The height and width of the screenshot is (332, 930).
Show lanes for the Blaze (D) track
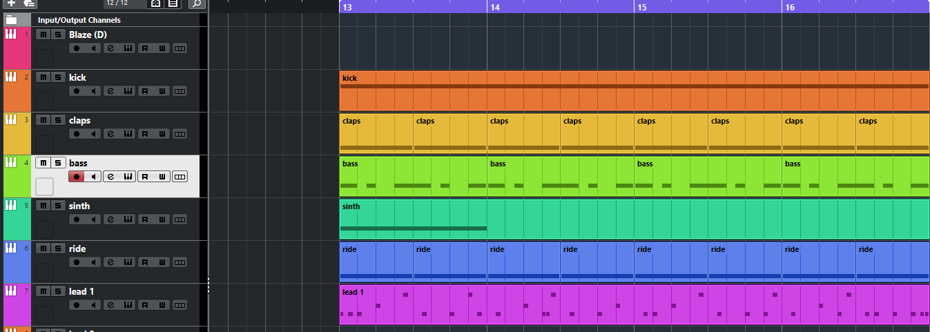[x=180, y=48]
